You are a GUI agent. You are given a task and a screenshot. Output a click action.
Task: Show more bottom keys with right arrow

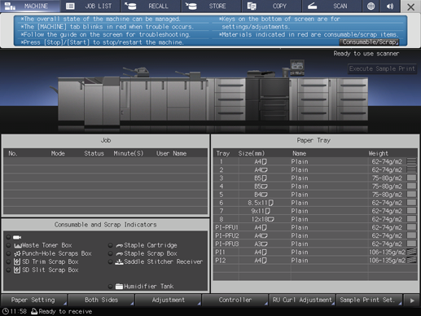pos(412,301)
